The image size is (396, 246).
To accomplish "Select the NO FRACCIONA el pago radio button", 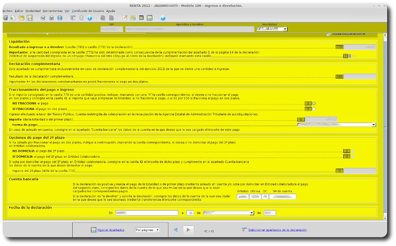I will (314, 103).
